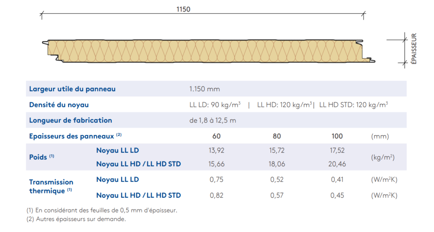Click the 100 thickness column header

[337, 136]
